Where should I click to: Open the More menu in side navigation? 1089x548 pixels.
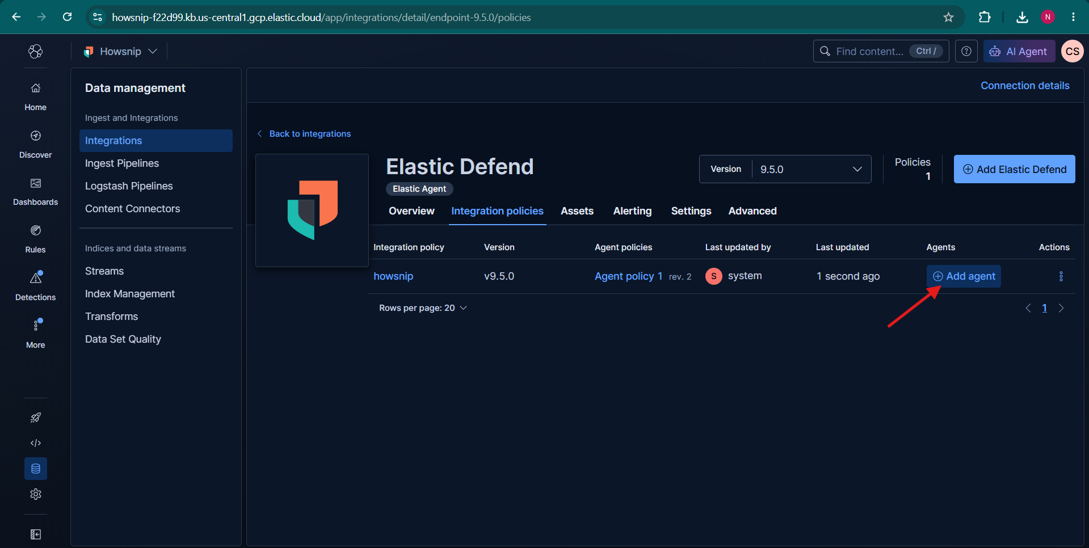(35, 335)
